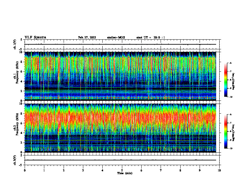This screenshot has height=191, width=247.
Task: Select the "ch.3(V)" axis label
Action: tap(15, 160)
